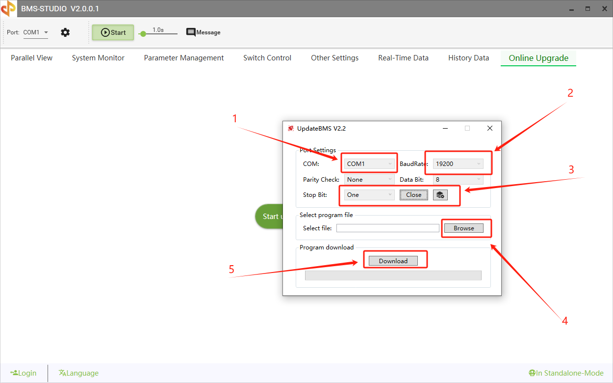
Task: Switch to the System Monitor tab
Action: [x=98, y=58]
